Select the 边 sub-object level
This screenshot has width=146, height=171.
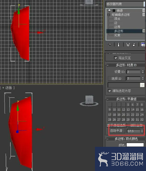(x=116, y=23)
